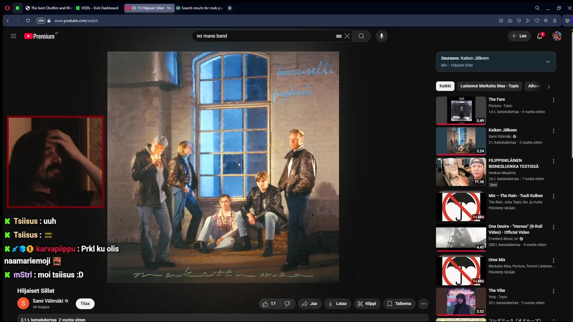The image size is (573, 322).
Task: Open the on-screen keyboard in search box
Action: (339, 36)
